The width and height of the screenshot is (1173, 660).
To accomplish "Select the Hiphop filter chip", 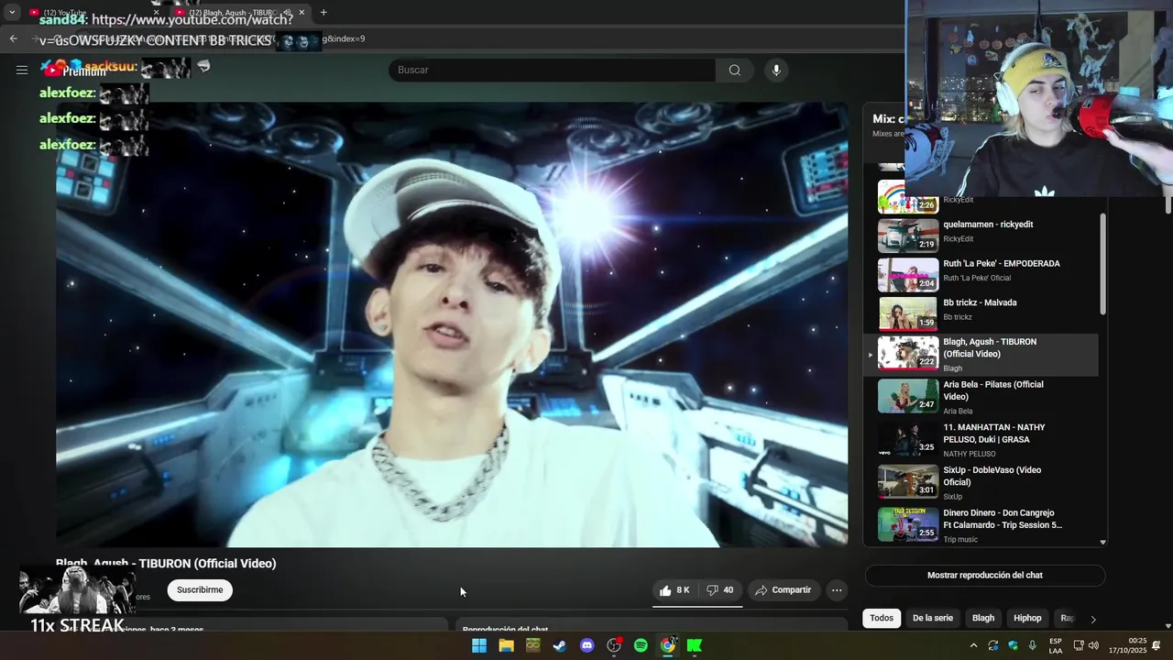I will pyautogui.click(x=1027, y=618).
